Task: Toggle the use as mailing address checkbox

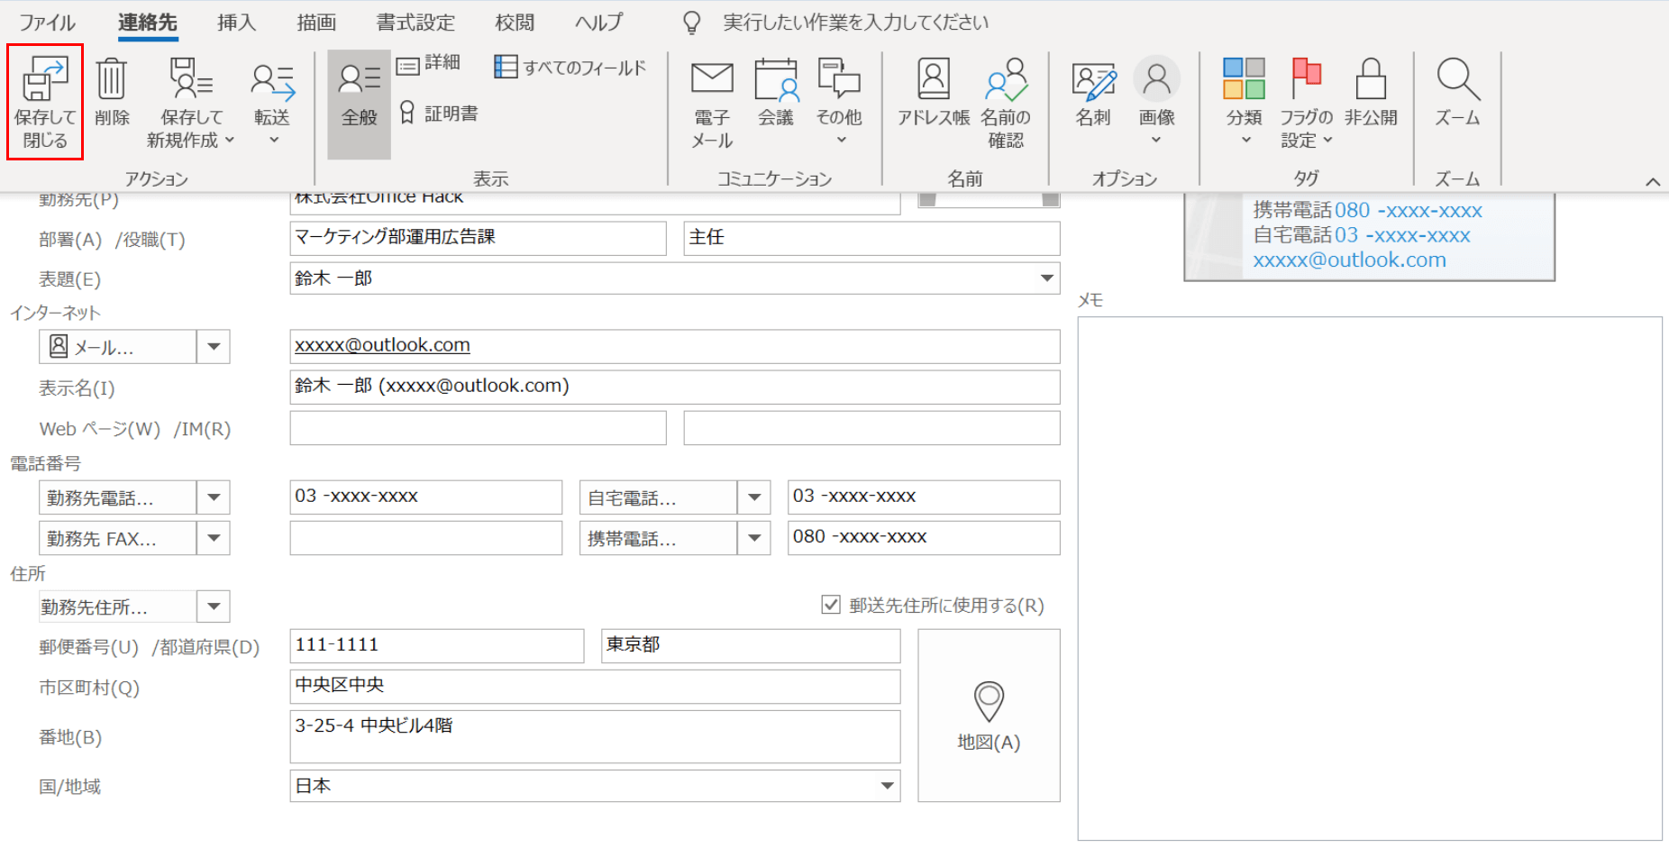Action: 831,605
